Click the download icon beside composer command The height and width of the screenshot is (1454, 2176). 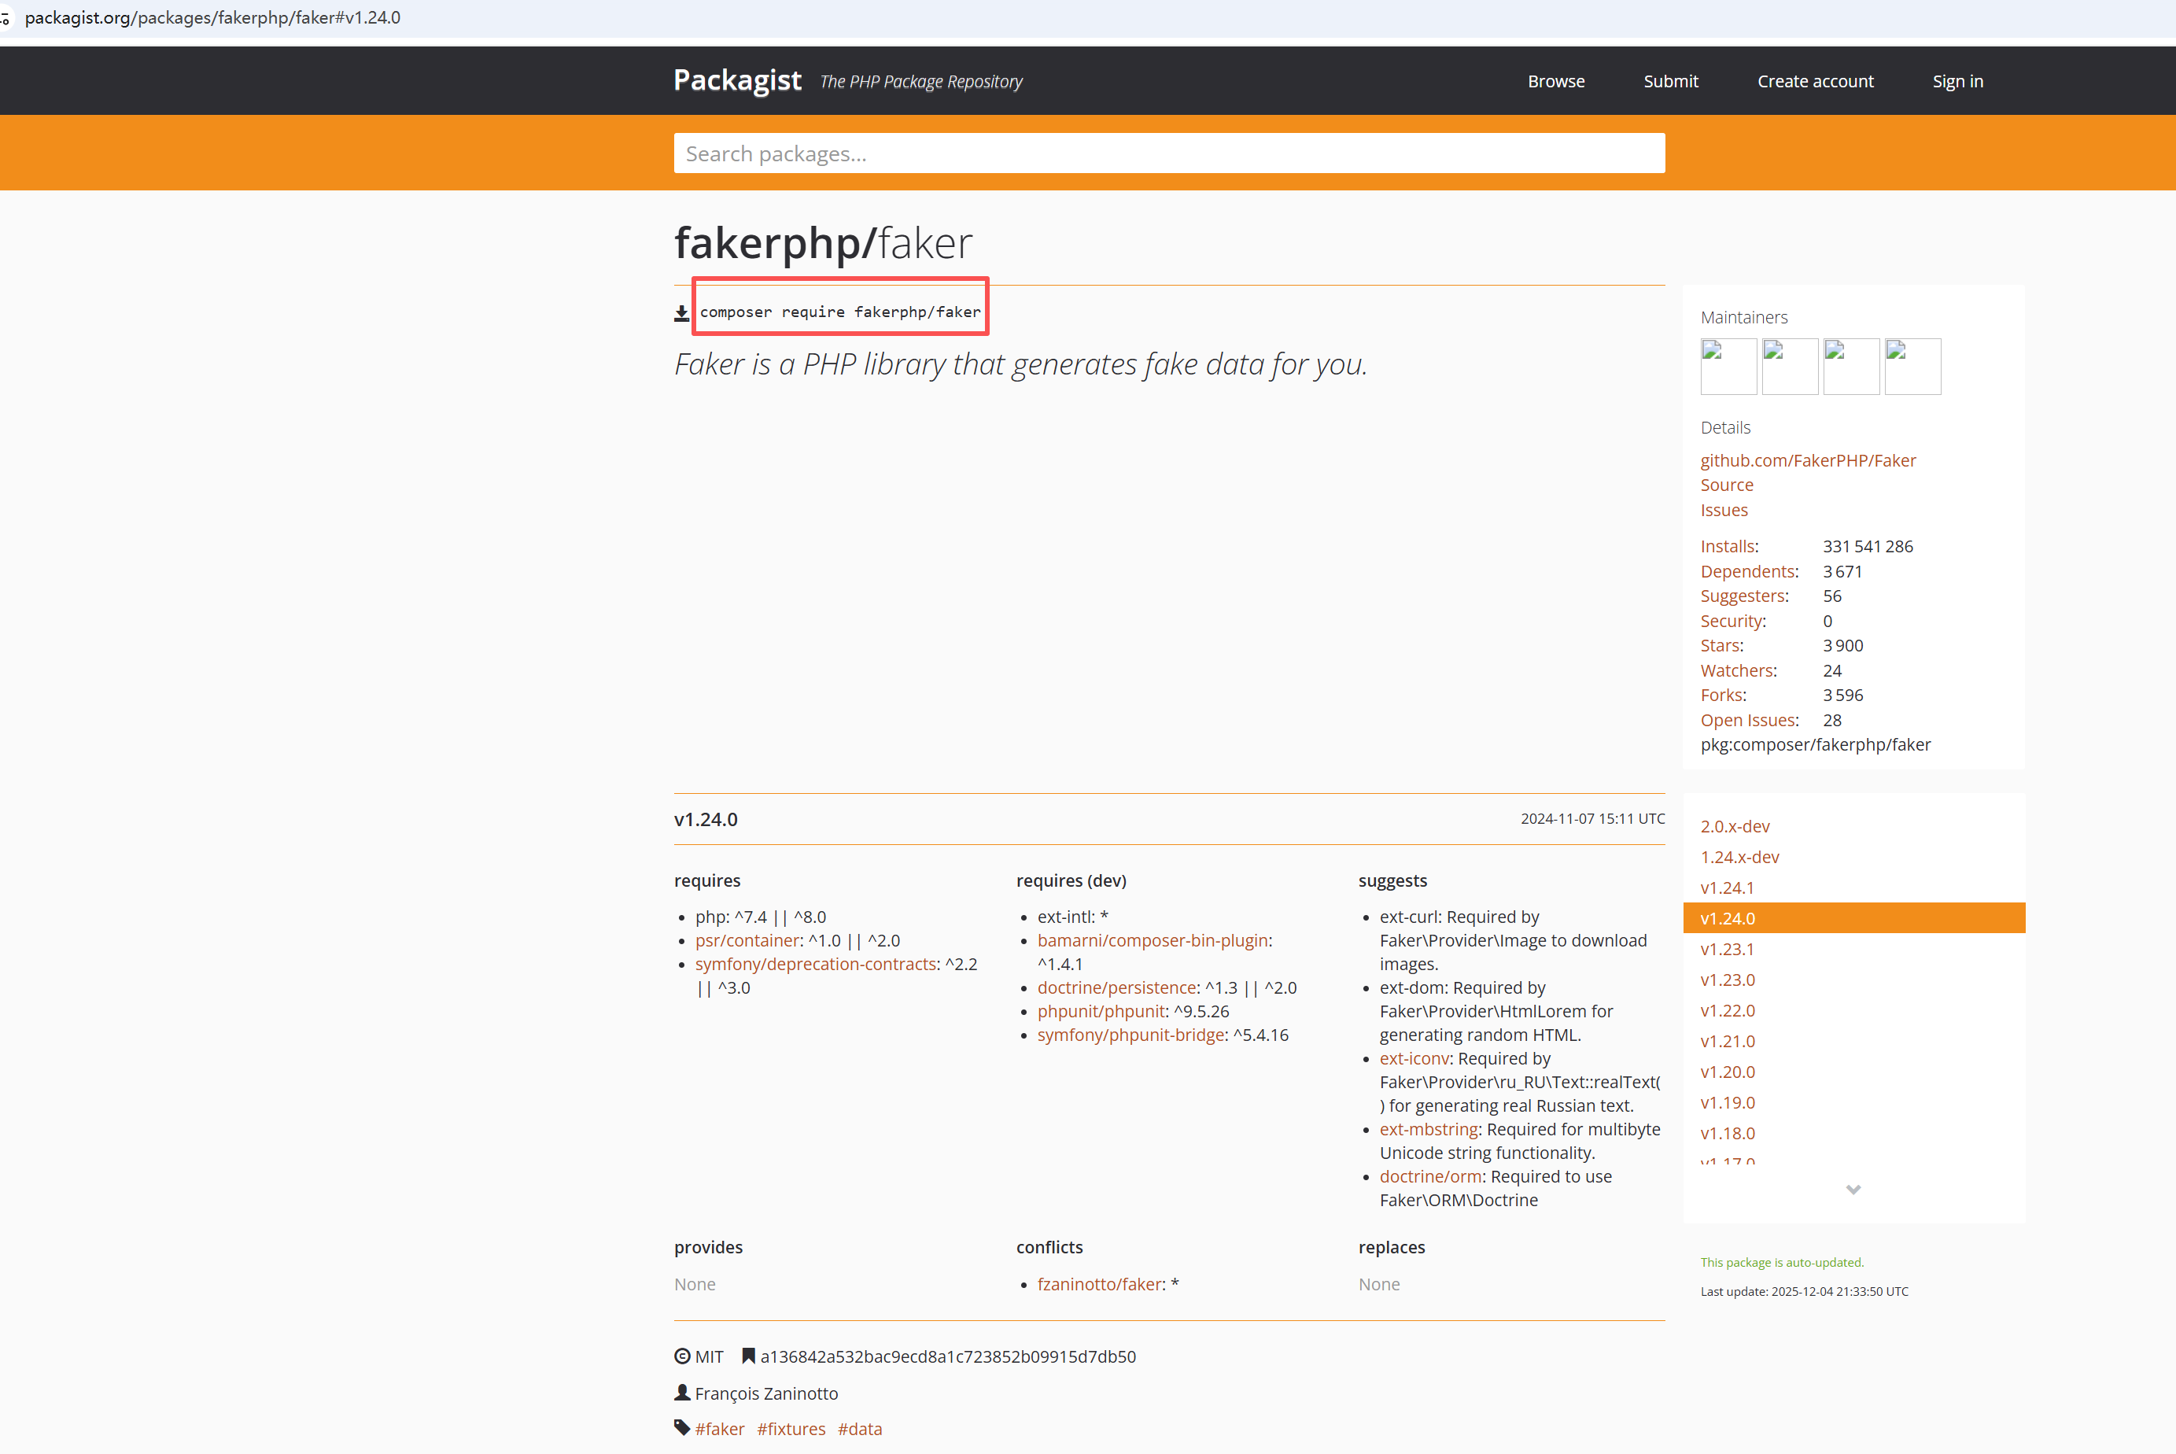coord(681,313)
